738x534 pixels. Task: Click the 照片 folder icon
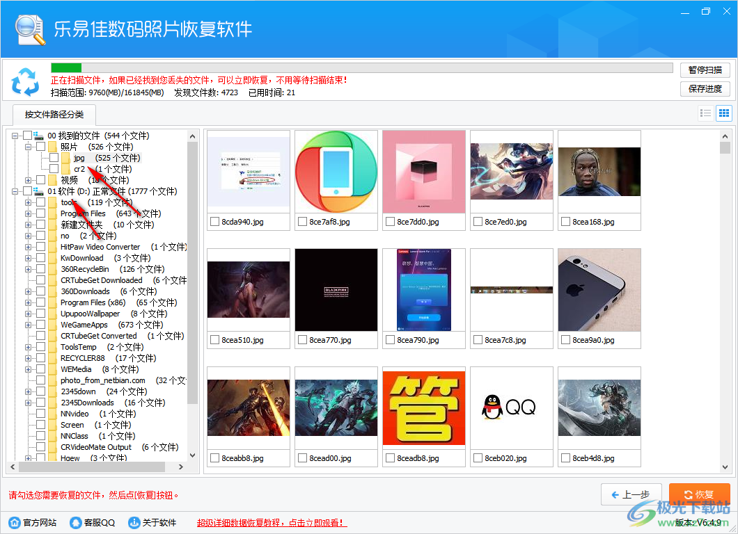click(52, 147)
